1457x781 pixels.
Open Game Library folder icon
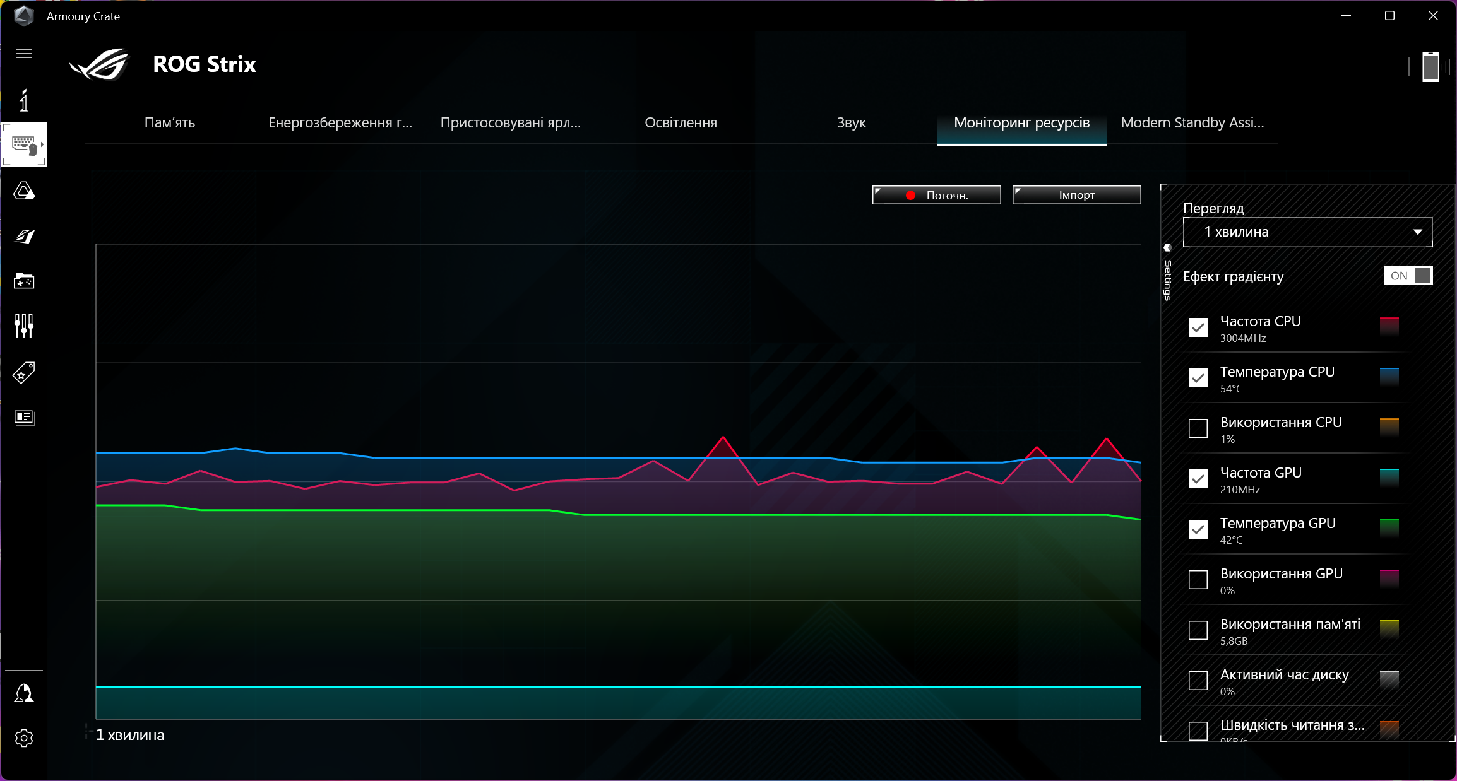24,281
